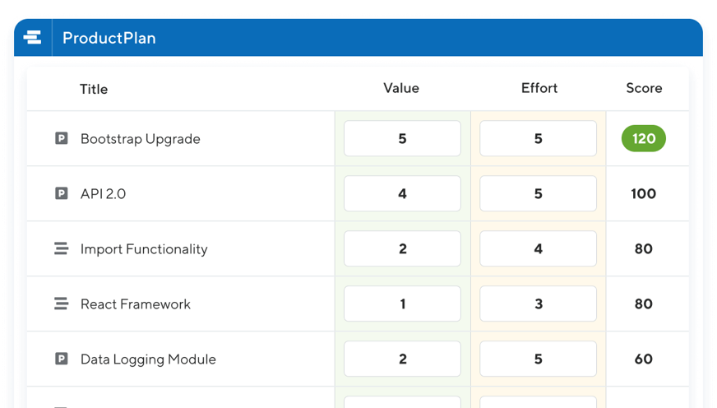Screen dimensions: 717x408
Task: Edit the Effort field for Bootstrap Upgrade
Action: coord(538,138)
